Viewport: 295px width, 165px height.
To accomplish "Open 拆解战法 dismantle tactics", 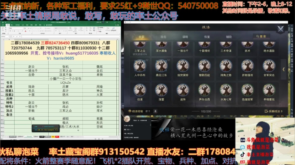I will 273,111.
